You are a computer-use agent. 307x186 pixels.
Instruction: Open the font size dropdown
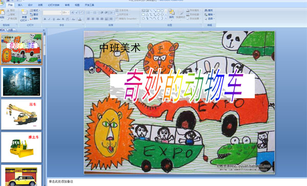[x=69, y=13]
